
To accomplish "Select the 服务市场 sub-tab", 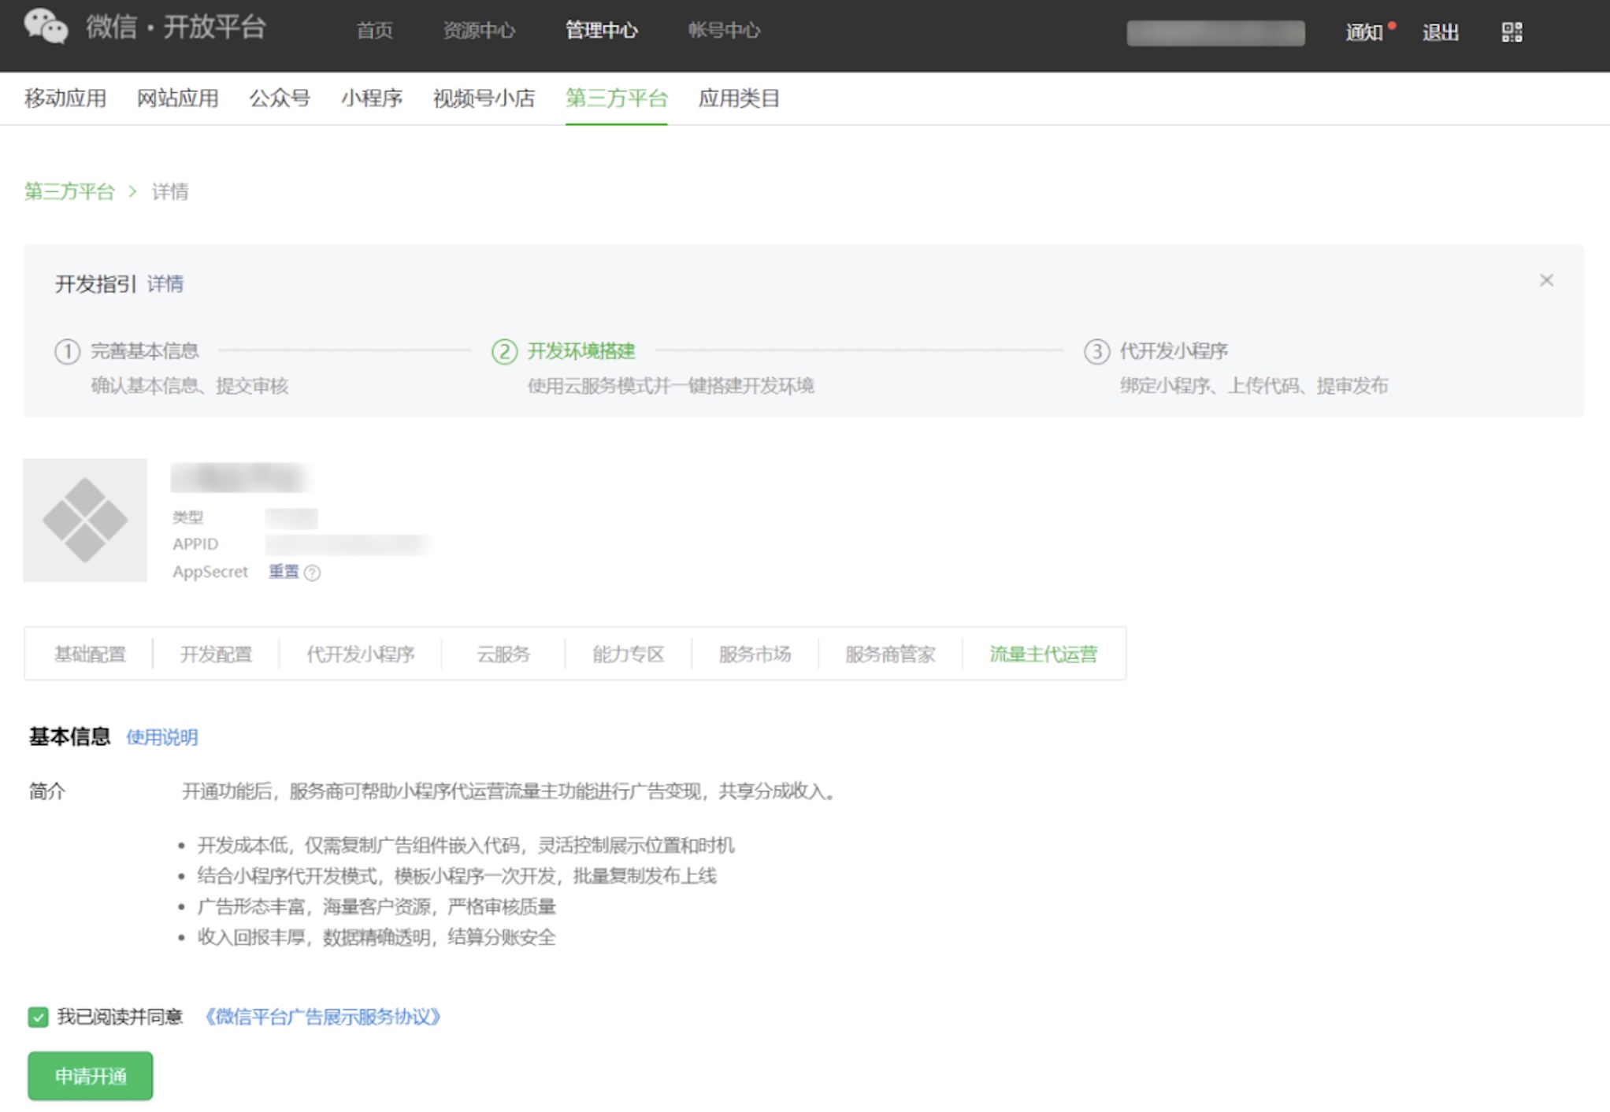I will click(755, 654).
